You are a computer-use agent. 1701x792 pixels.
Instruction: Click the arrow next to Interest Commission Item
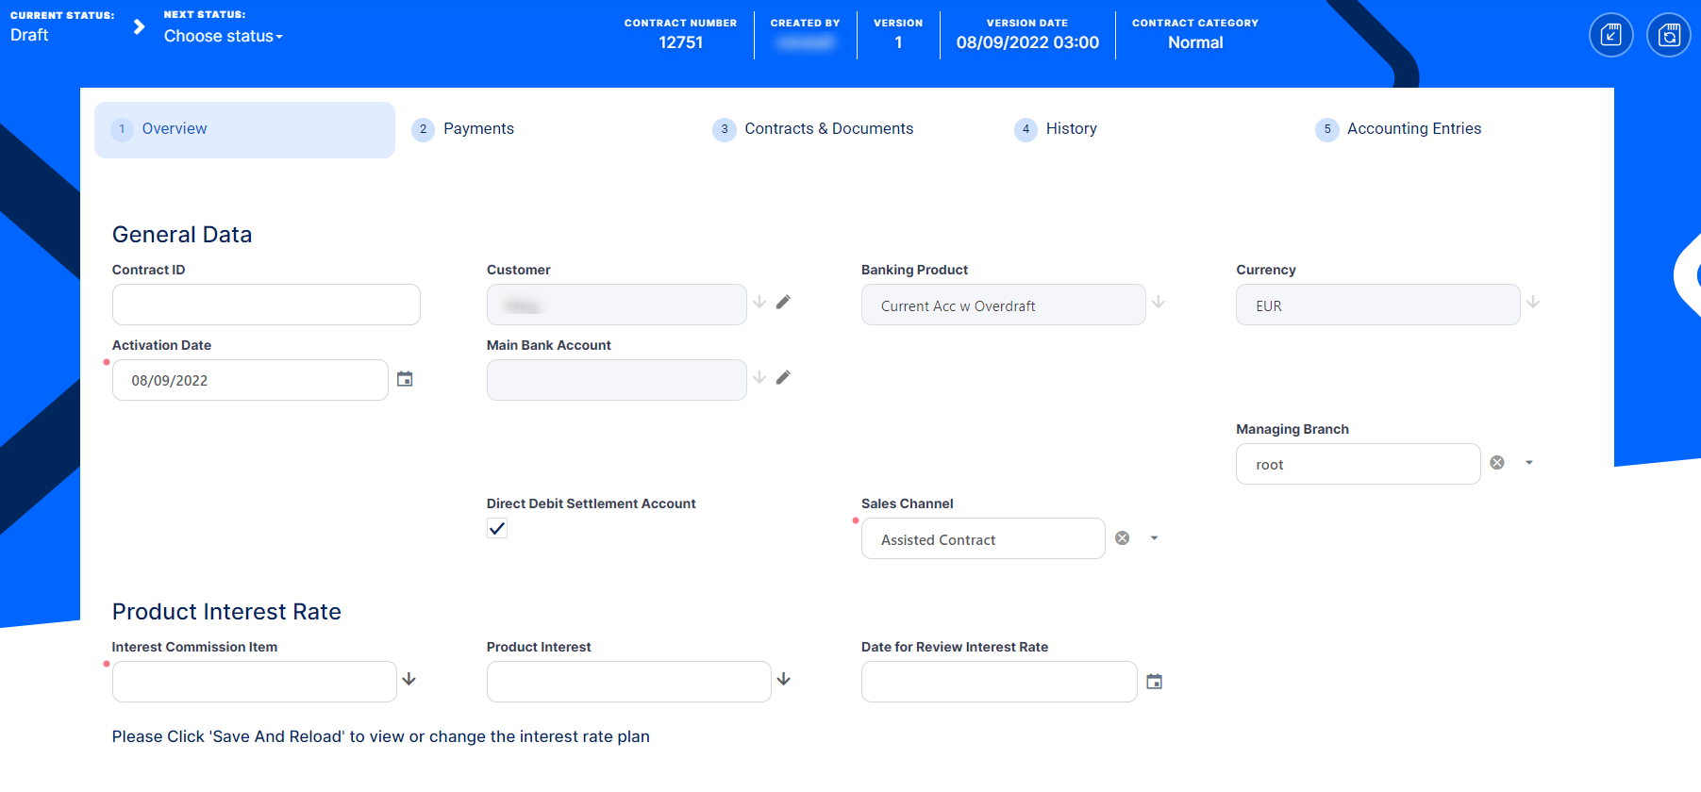(409, 680)
